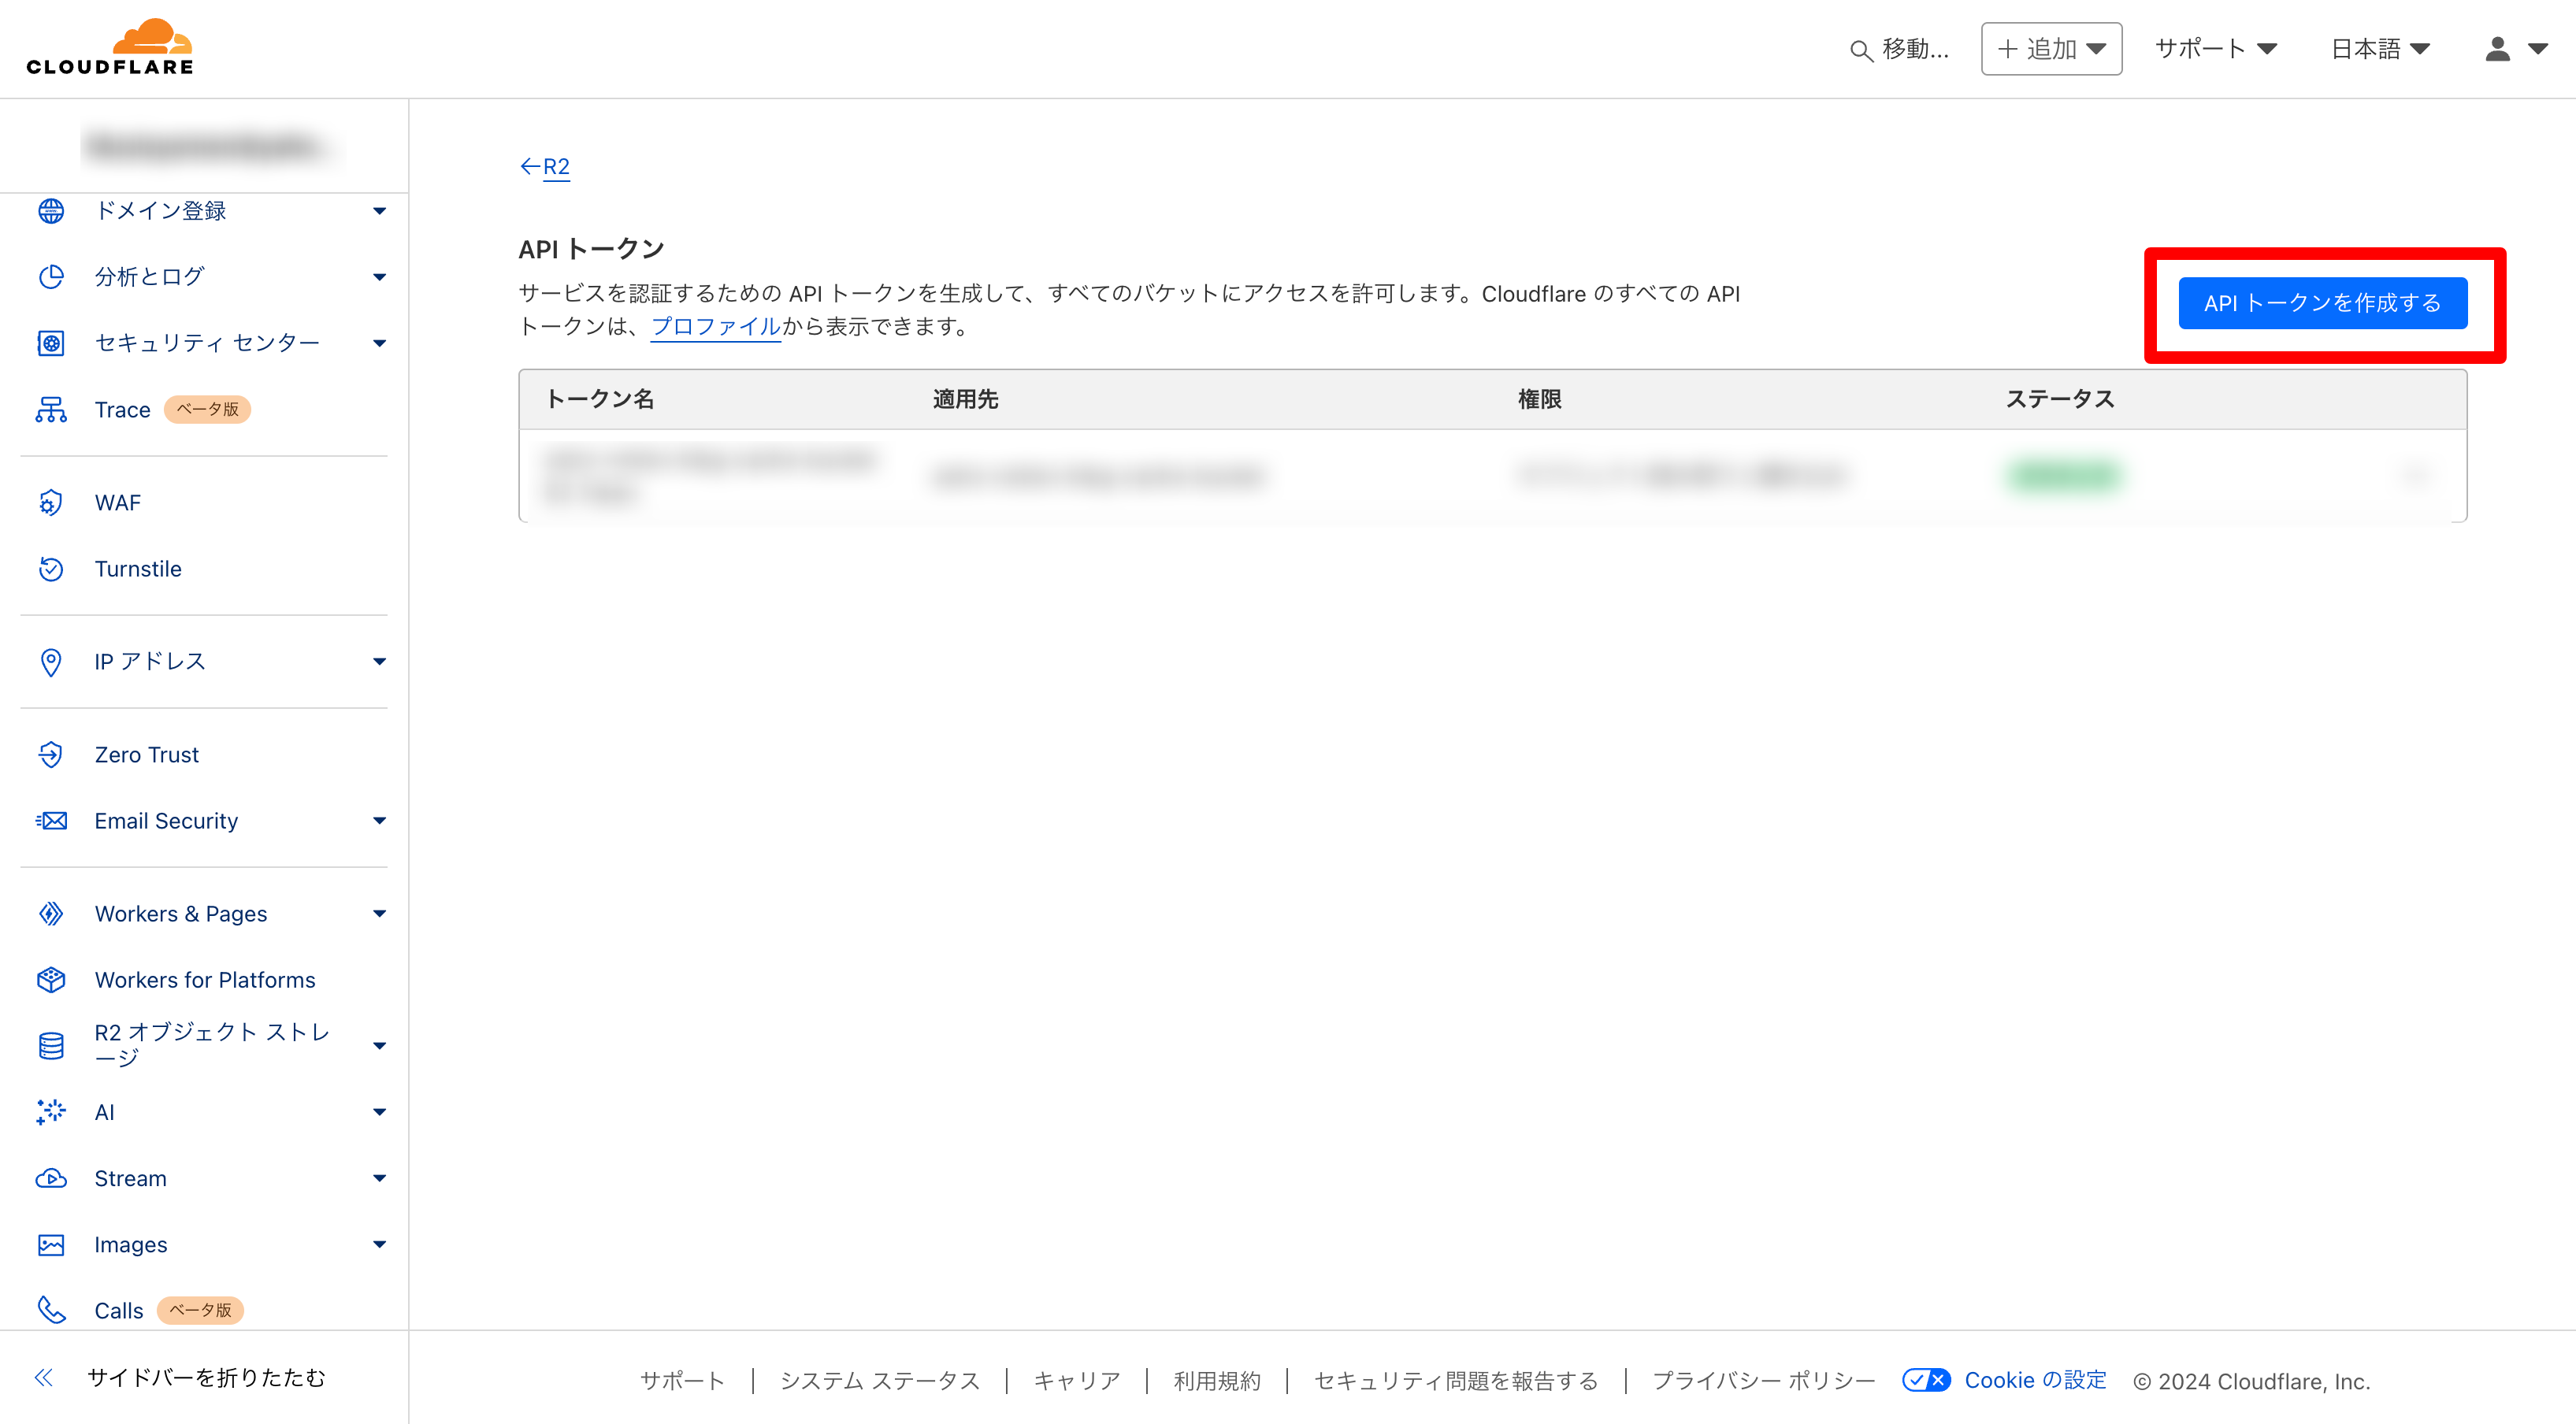Click the Zero Trust icon
Screen dimensions: 2576x1424
click(x=51, y=755)
